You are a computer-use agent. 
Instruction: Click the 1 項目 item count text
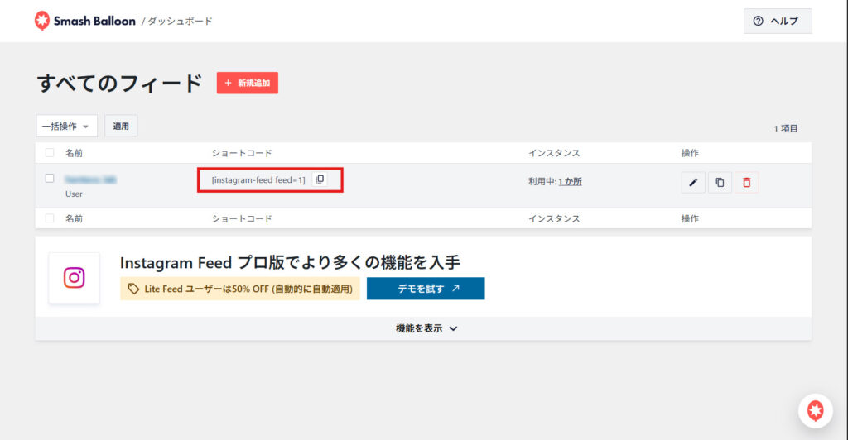click(786, 128)
